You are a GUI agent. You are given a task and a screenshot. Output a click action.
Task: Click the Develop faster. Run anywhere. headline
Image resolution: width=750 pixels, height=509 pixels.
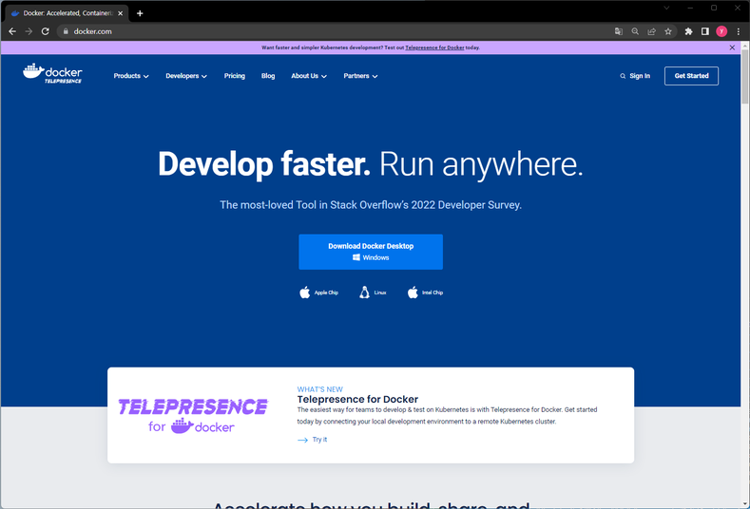[371, 164]
